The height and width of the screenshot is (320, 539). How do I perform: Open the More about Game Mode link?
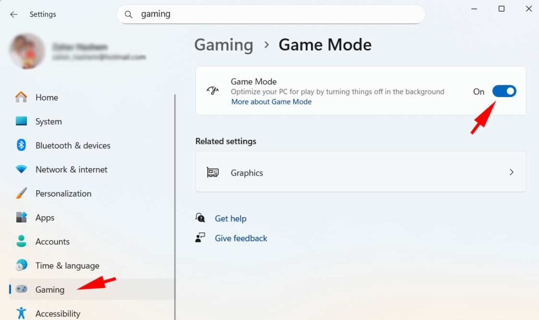click(271, 102)
